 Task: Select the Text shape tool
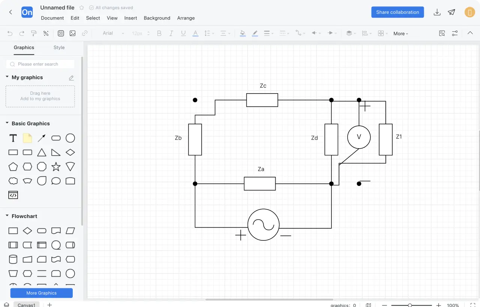pyautogui.click(x=13, y=138)
